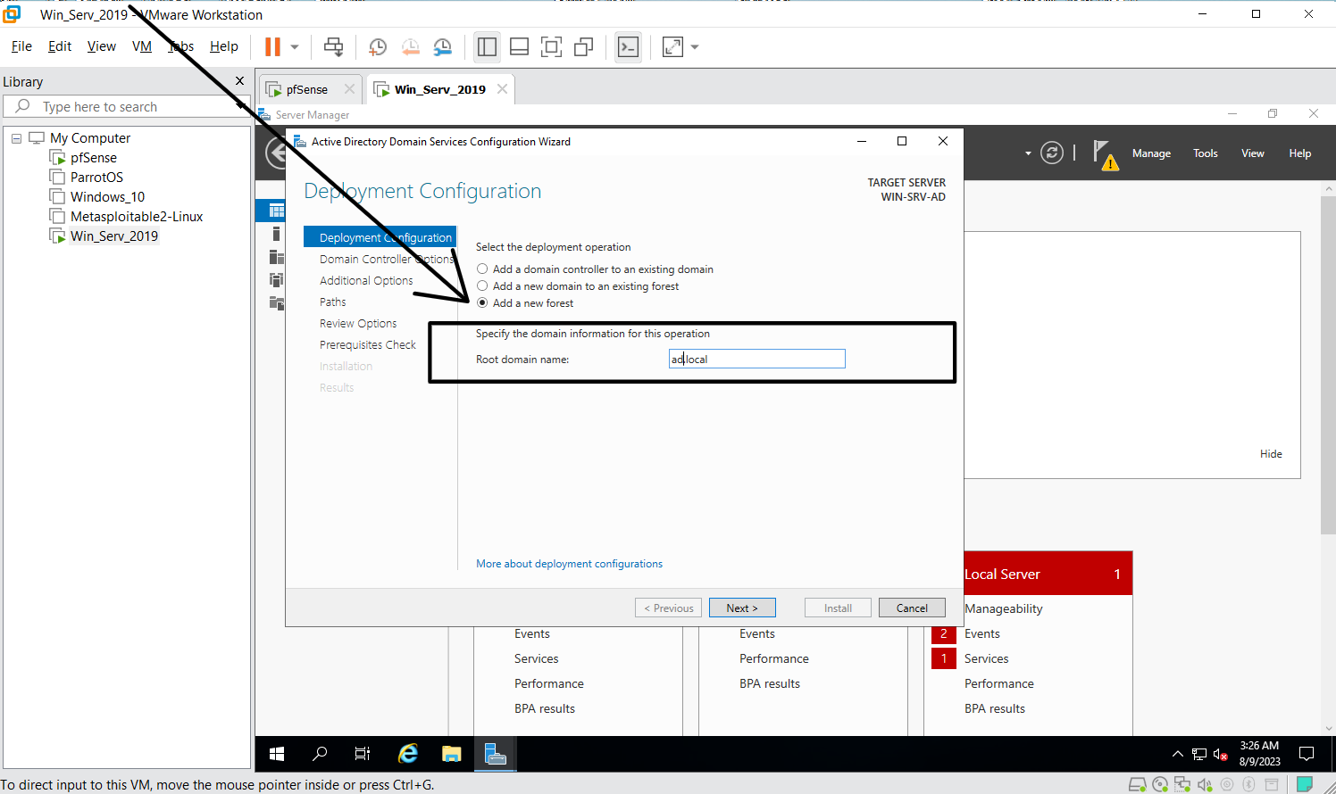Screen dimensions: 1336x794
Task: Click the VMware Suspend (pause) button
Action: (272, 47)
